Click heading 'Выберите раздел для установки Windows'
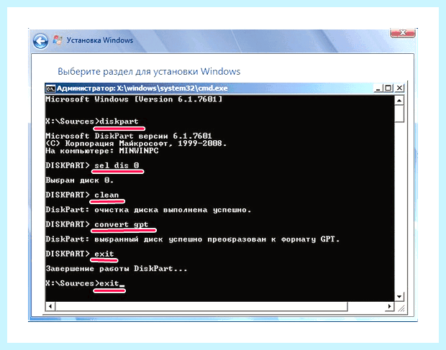Screen dimensions: 446x350 coord(149,71)
